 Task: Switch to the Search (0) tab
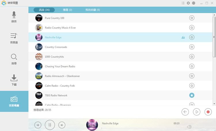[67, 10]
